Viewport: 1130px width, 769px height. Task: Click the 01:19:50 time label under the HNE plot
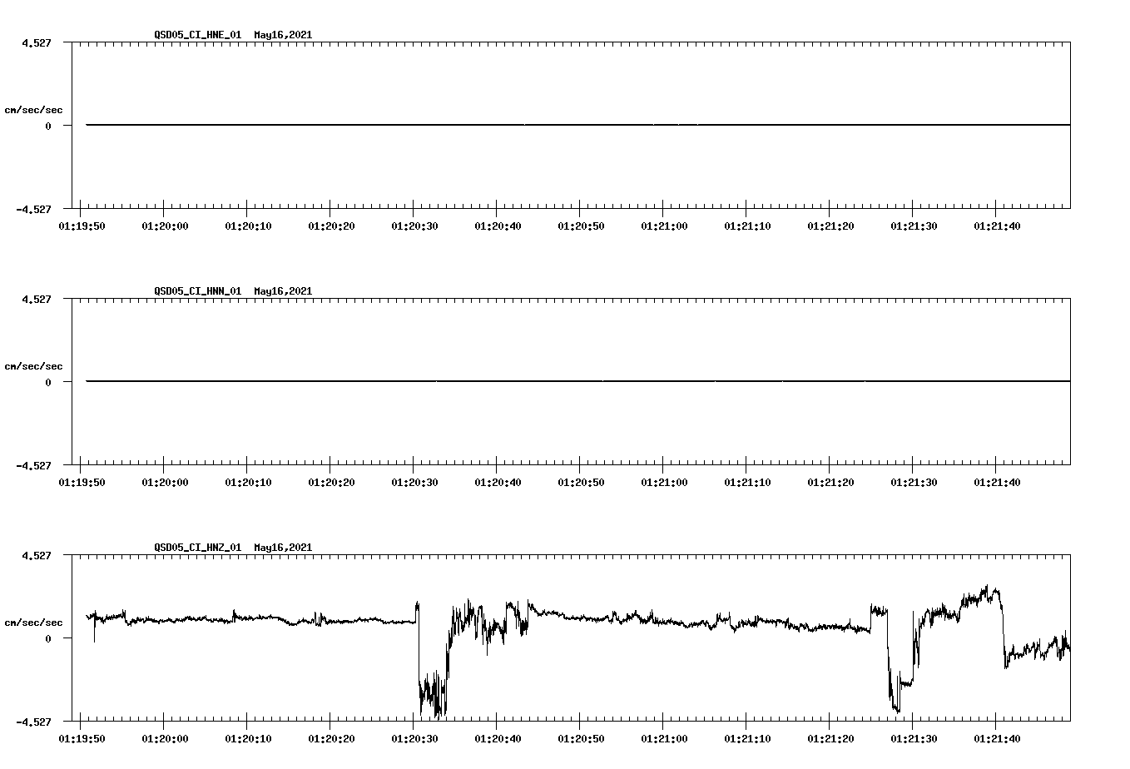coord(84,224)
